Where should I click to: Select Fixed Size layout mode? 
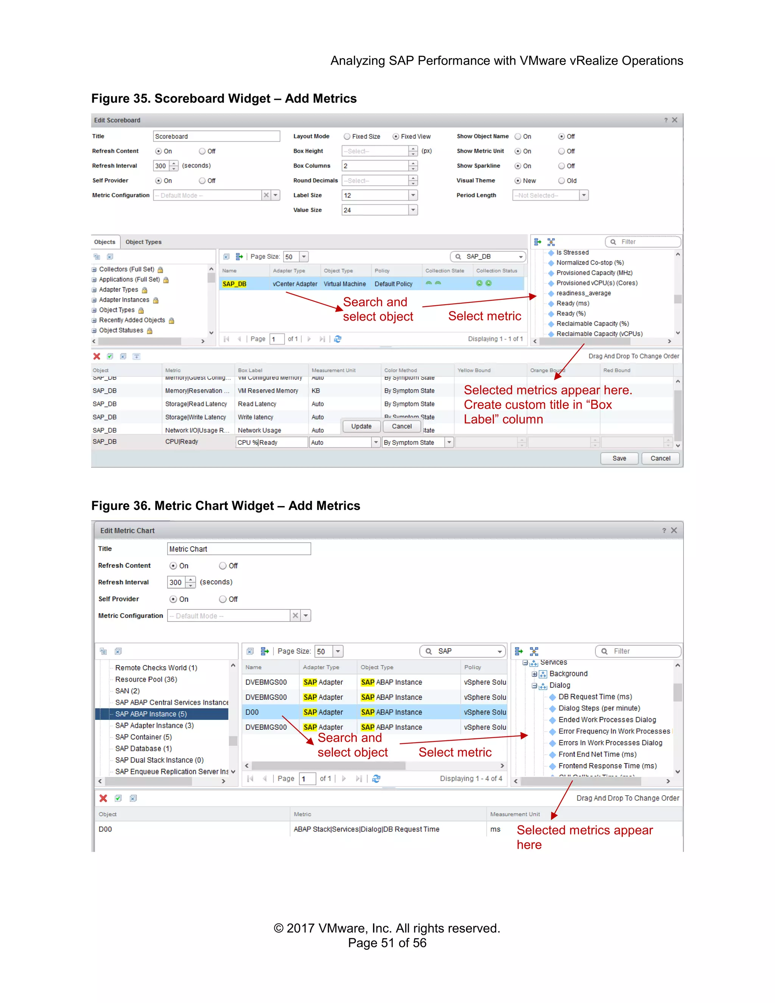click(x=347, y=136)
